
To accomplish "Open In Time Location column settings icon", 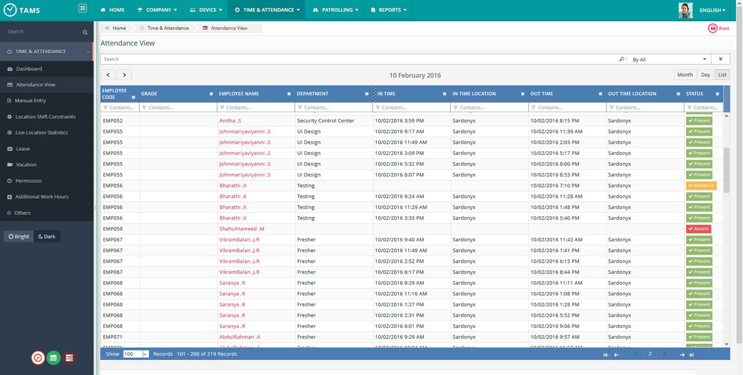I will [x=523, y=94].
